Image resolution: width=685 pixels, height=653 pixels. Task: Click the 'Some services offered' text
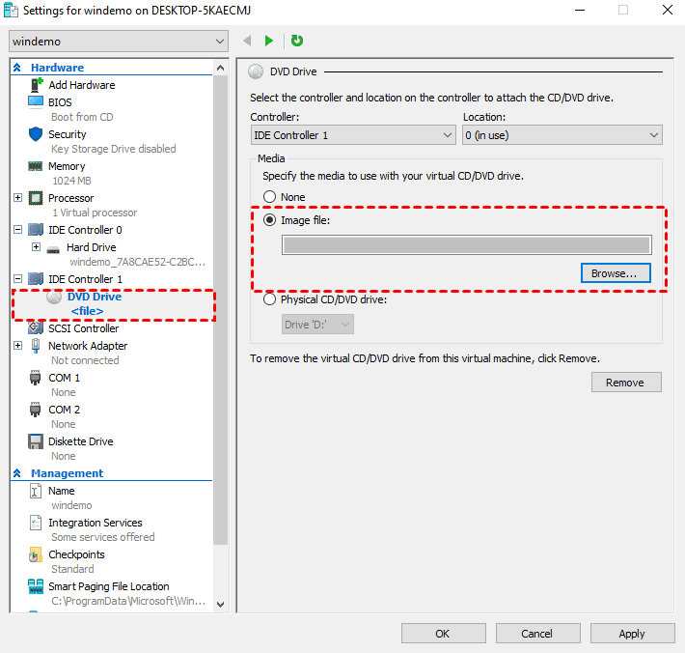coord(103,537)
